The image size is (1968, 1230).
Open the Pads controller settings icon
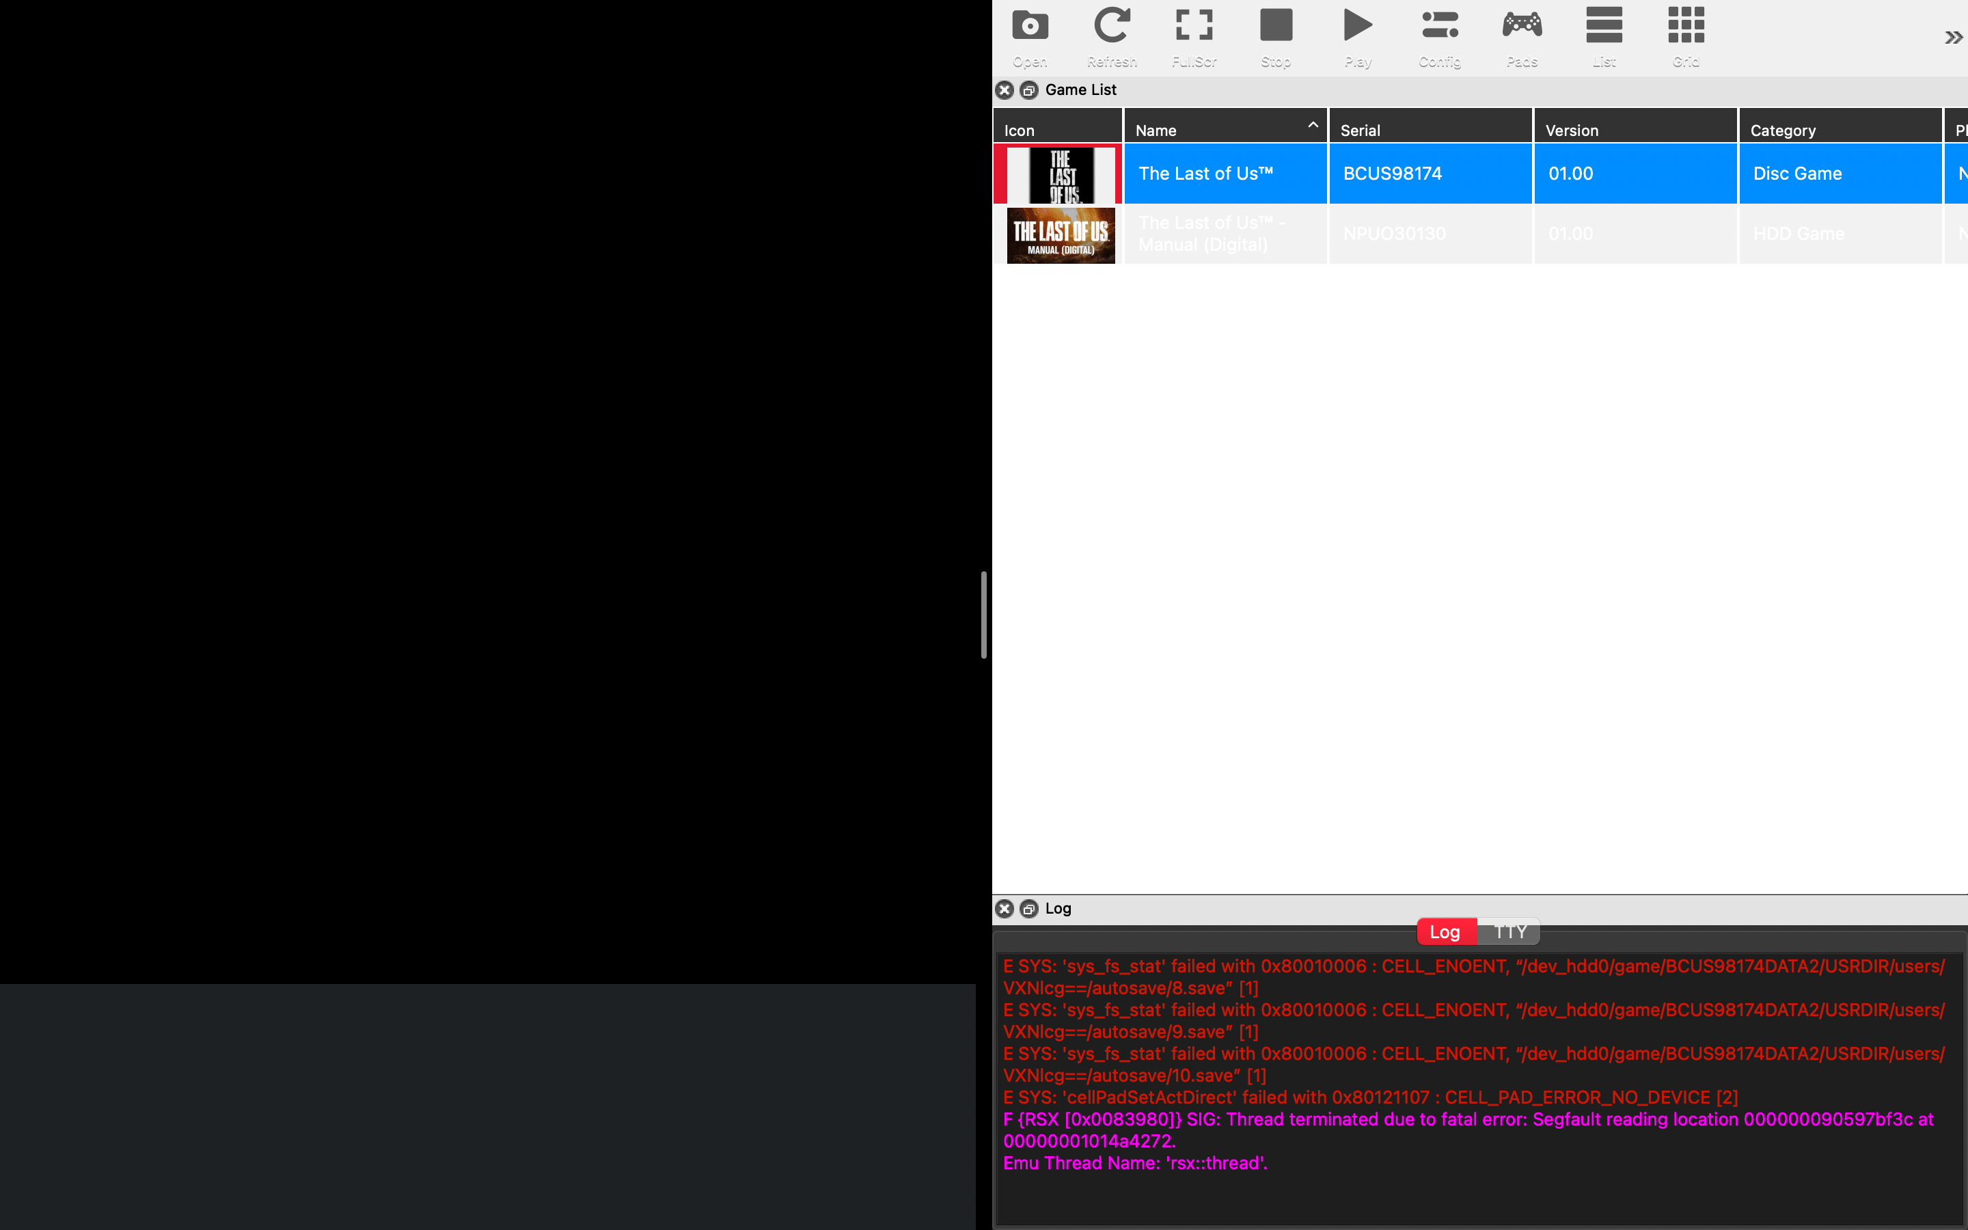click(1522, 37)
